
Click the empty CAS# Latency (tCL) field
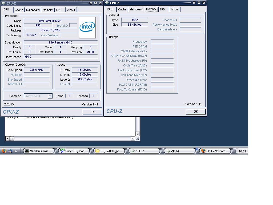(162, 51)
